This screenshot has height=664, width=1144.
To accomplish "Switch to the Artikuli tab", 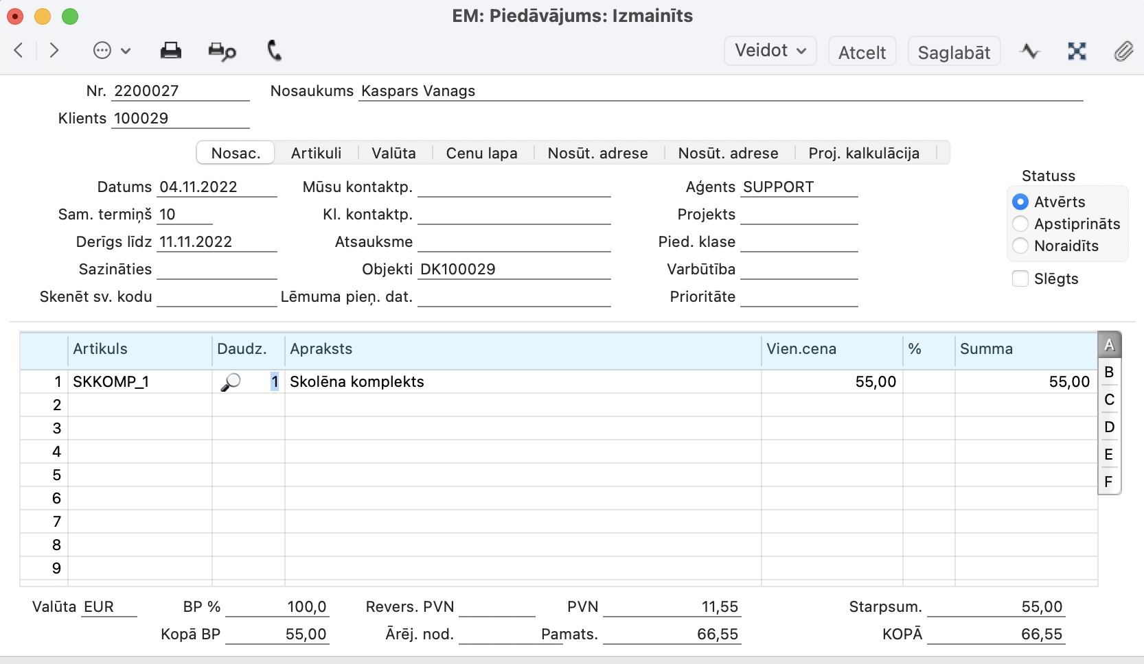I will 316,153.
